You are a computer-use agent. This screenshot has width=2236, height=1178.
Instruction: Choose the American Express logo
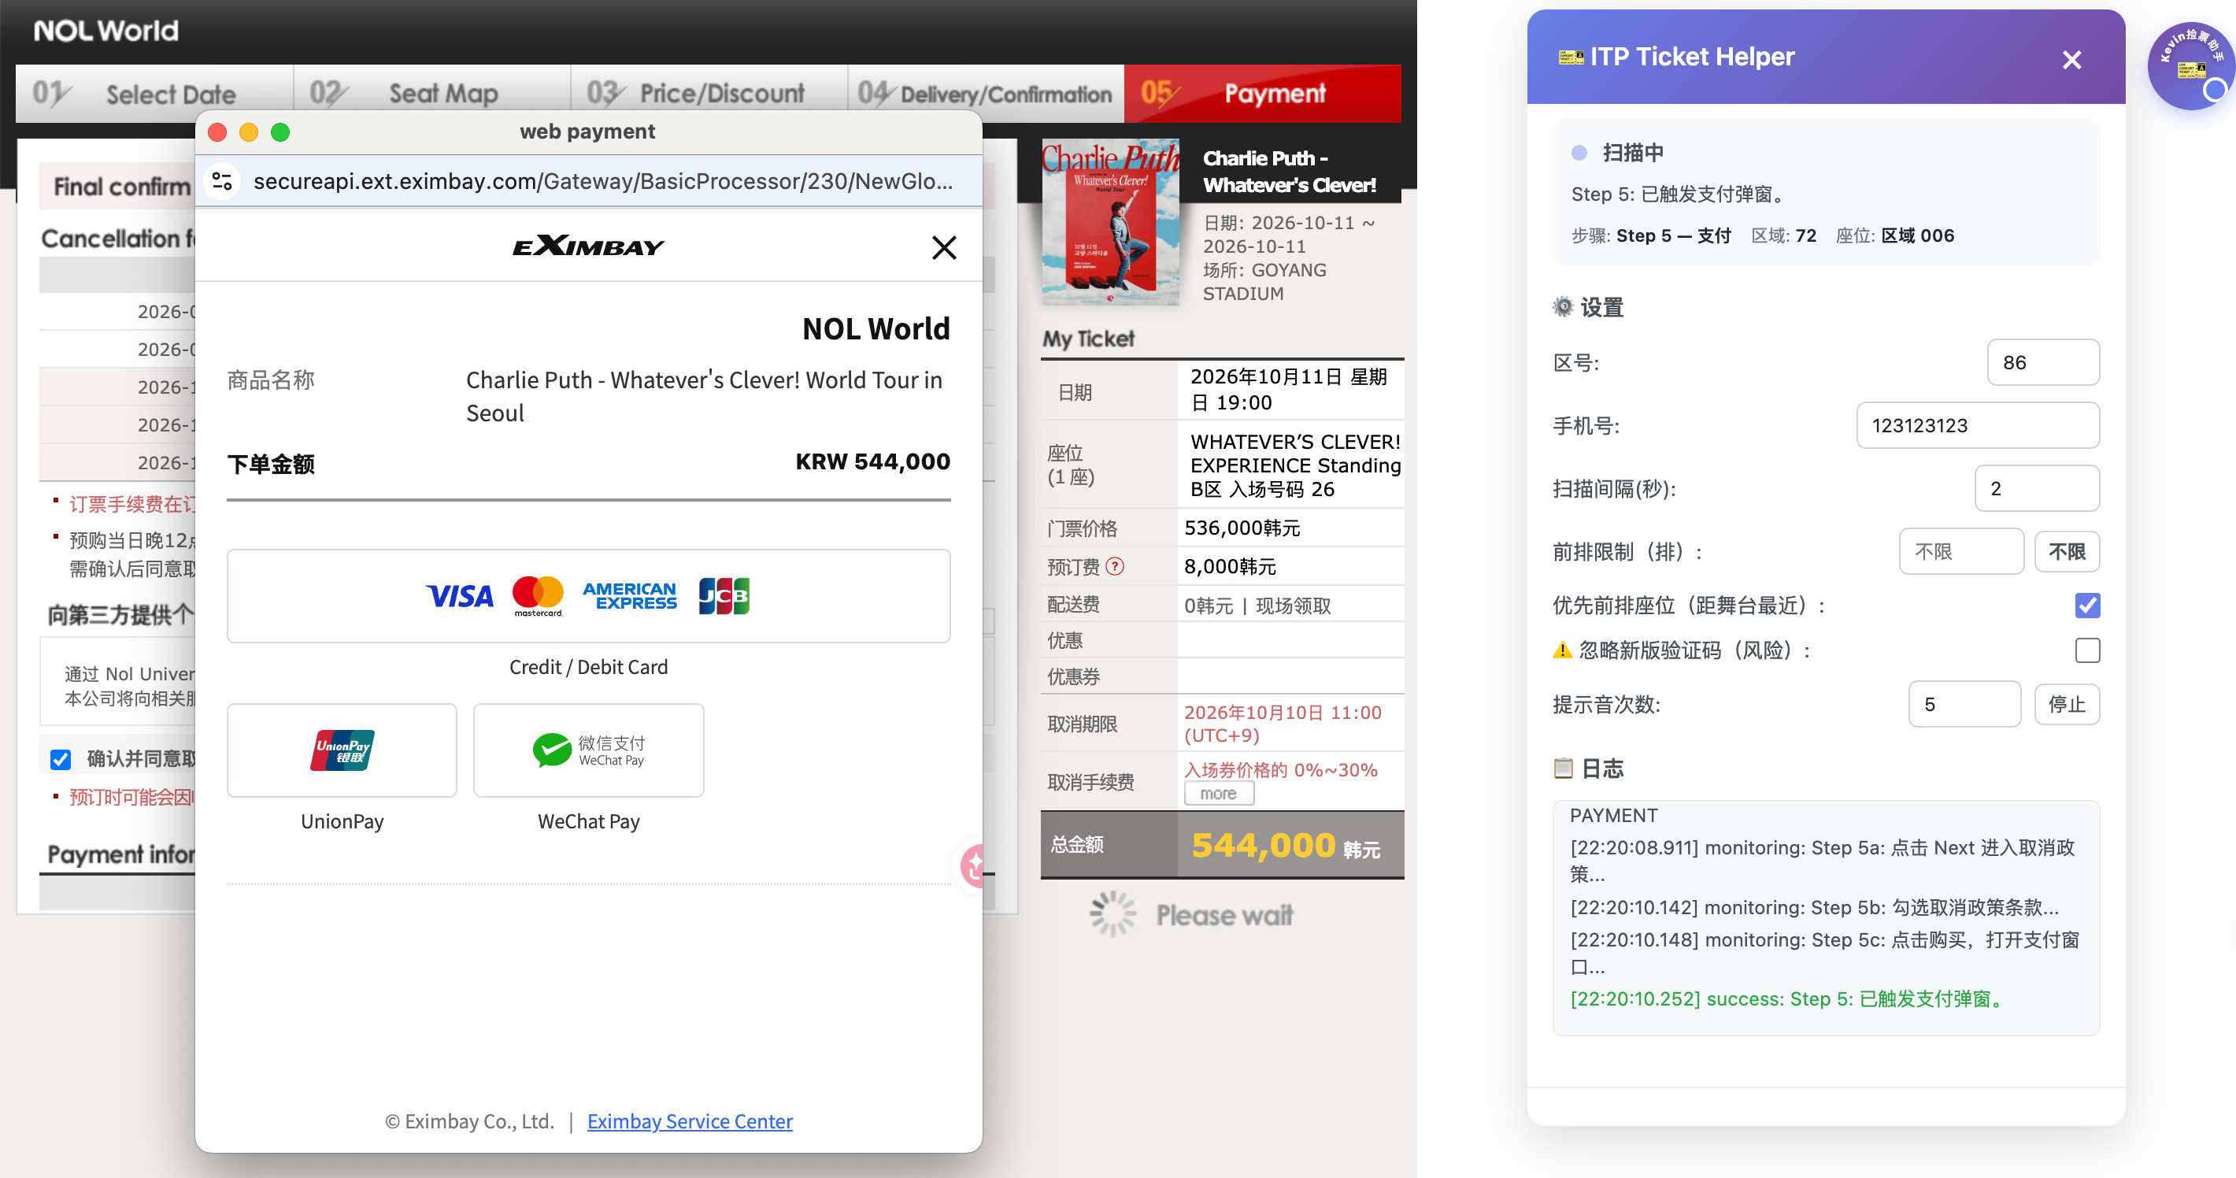tap(629, 596)
